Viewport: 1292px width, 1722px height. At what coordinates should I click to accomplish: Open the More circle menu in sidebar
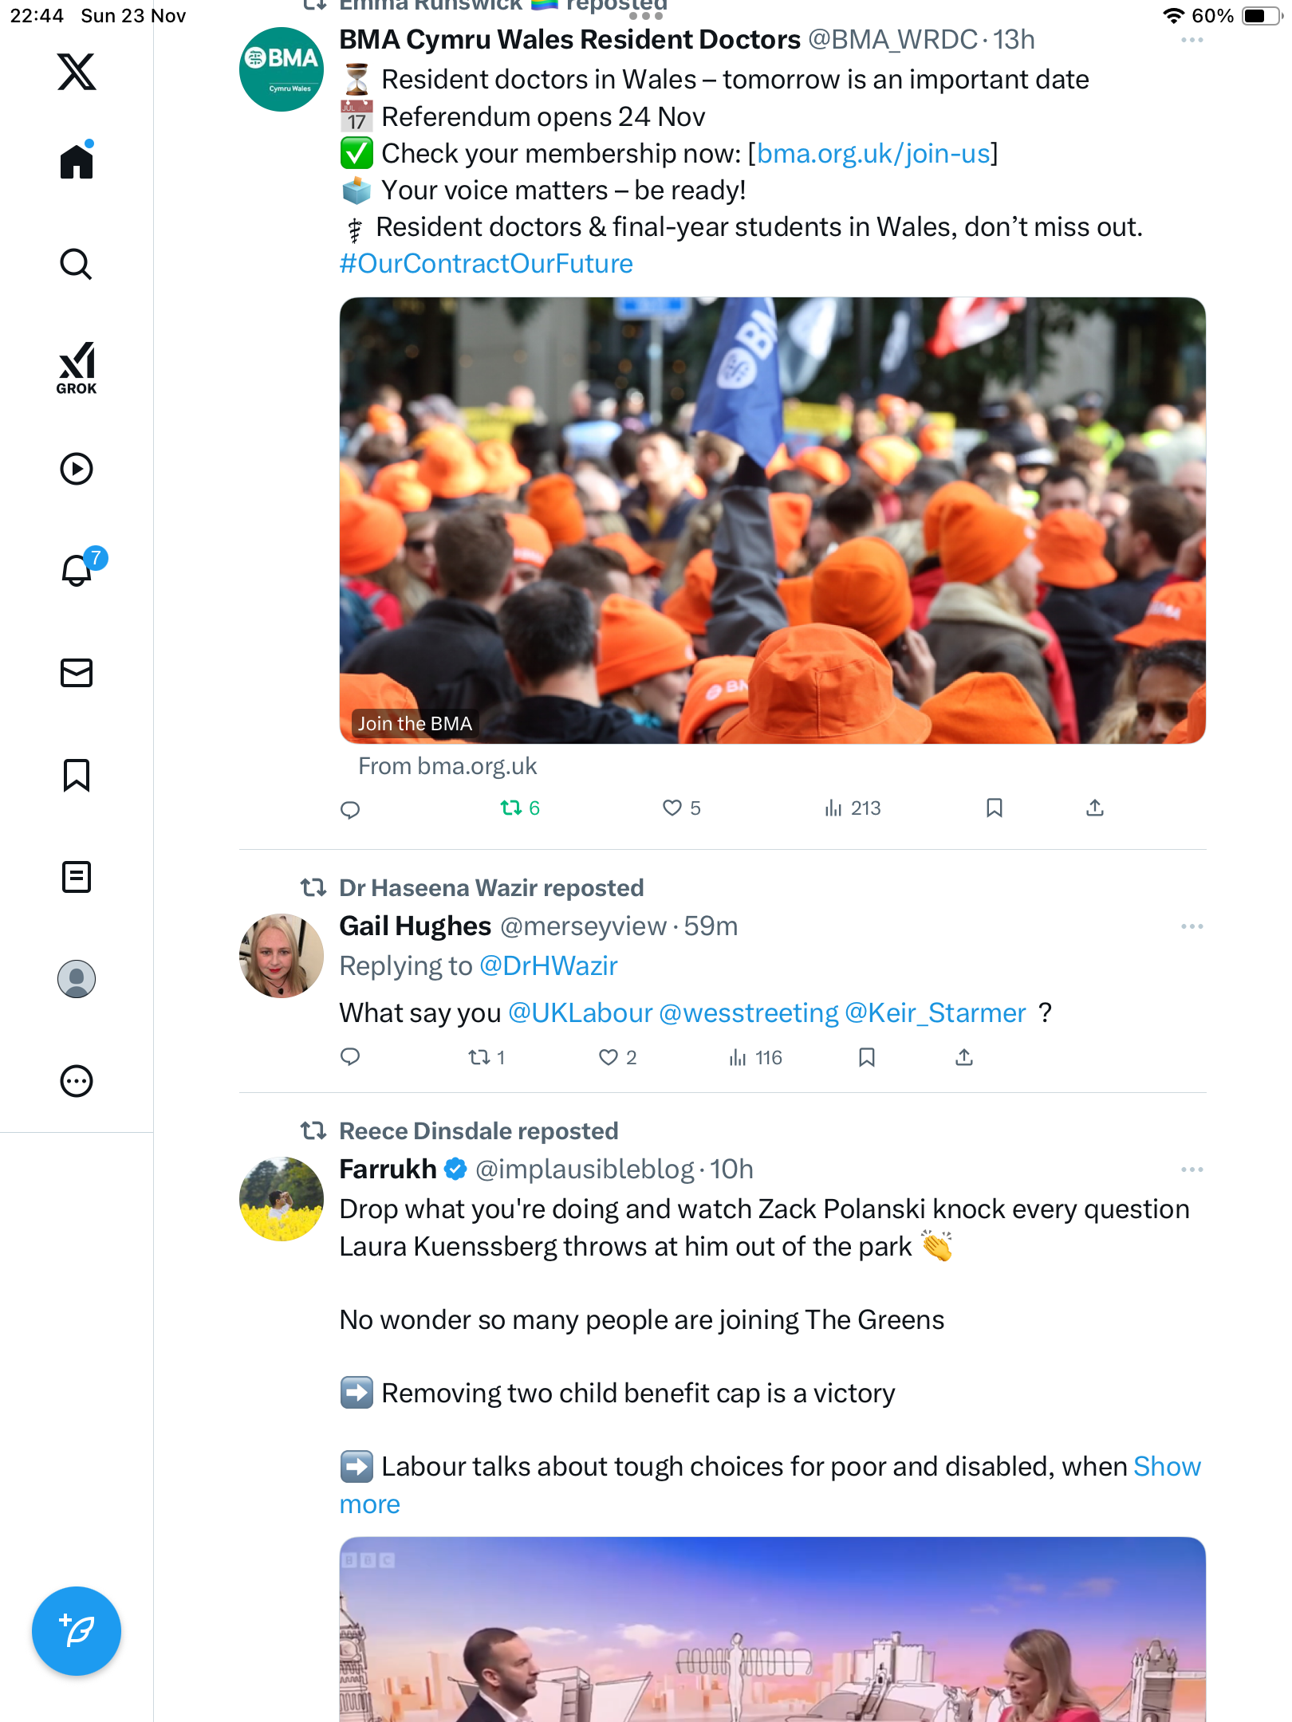(x=77, y=1081)
